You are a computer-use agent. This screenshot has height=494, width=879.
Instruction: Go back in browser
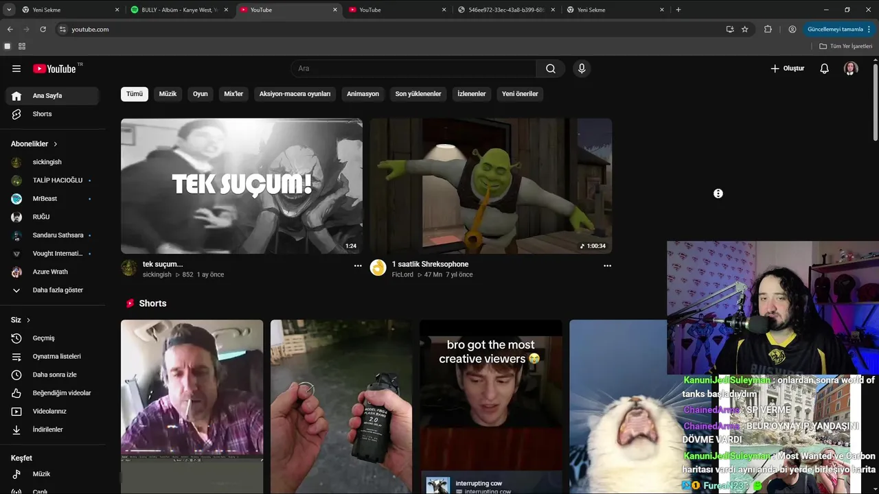tap(10, 30)
